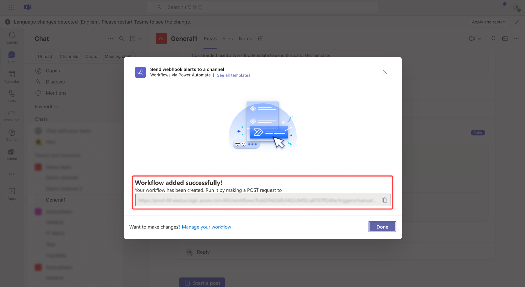Open Copilot in the left app rail
Viewport: 525px width, 287px height.
[x=12, y=135]
